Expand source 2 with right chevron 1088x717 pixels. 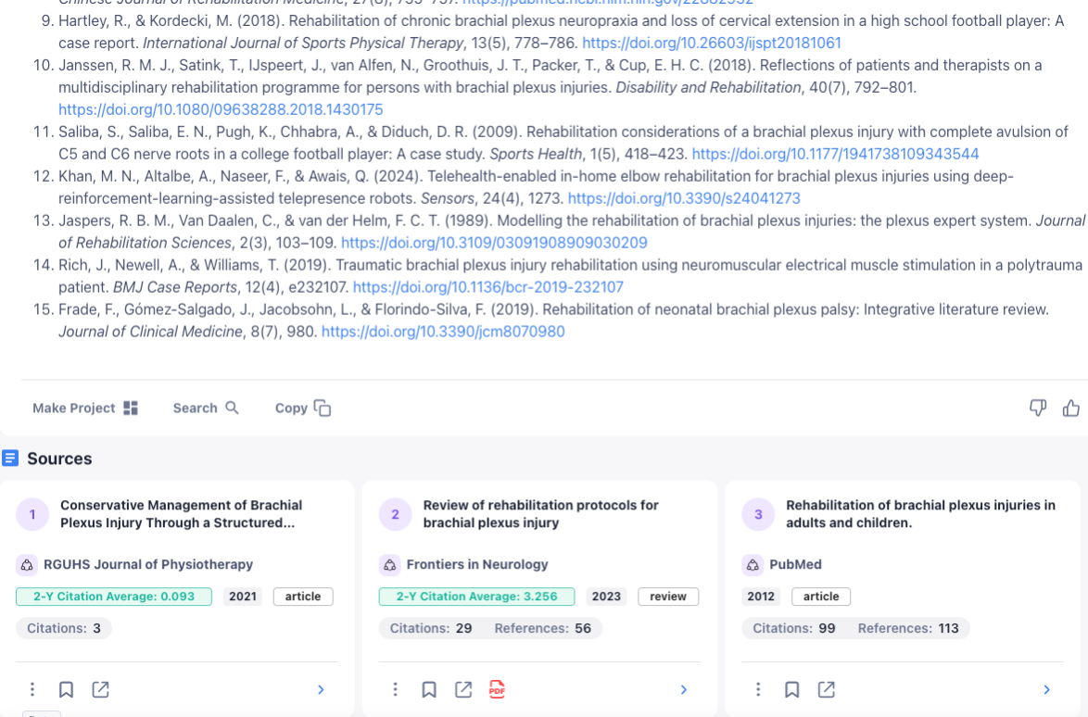tap(684, 689)
